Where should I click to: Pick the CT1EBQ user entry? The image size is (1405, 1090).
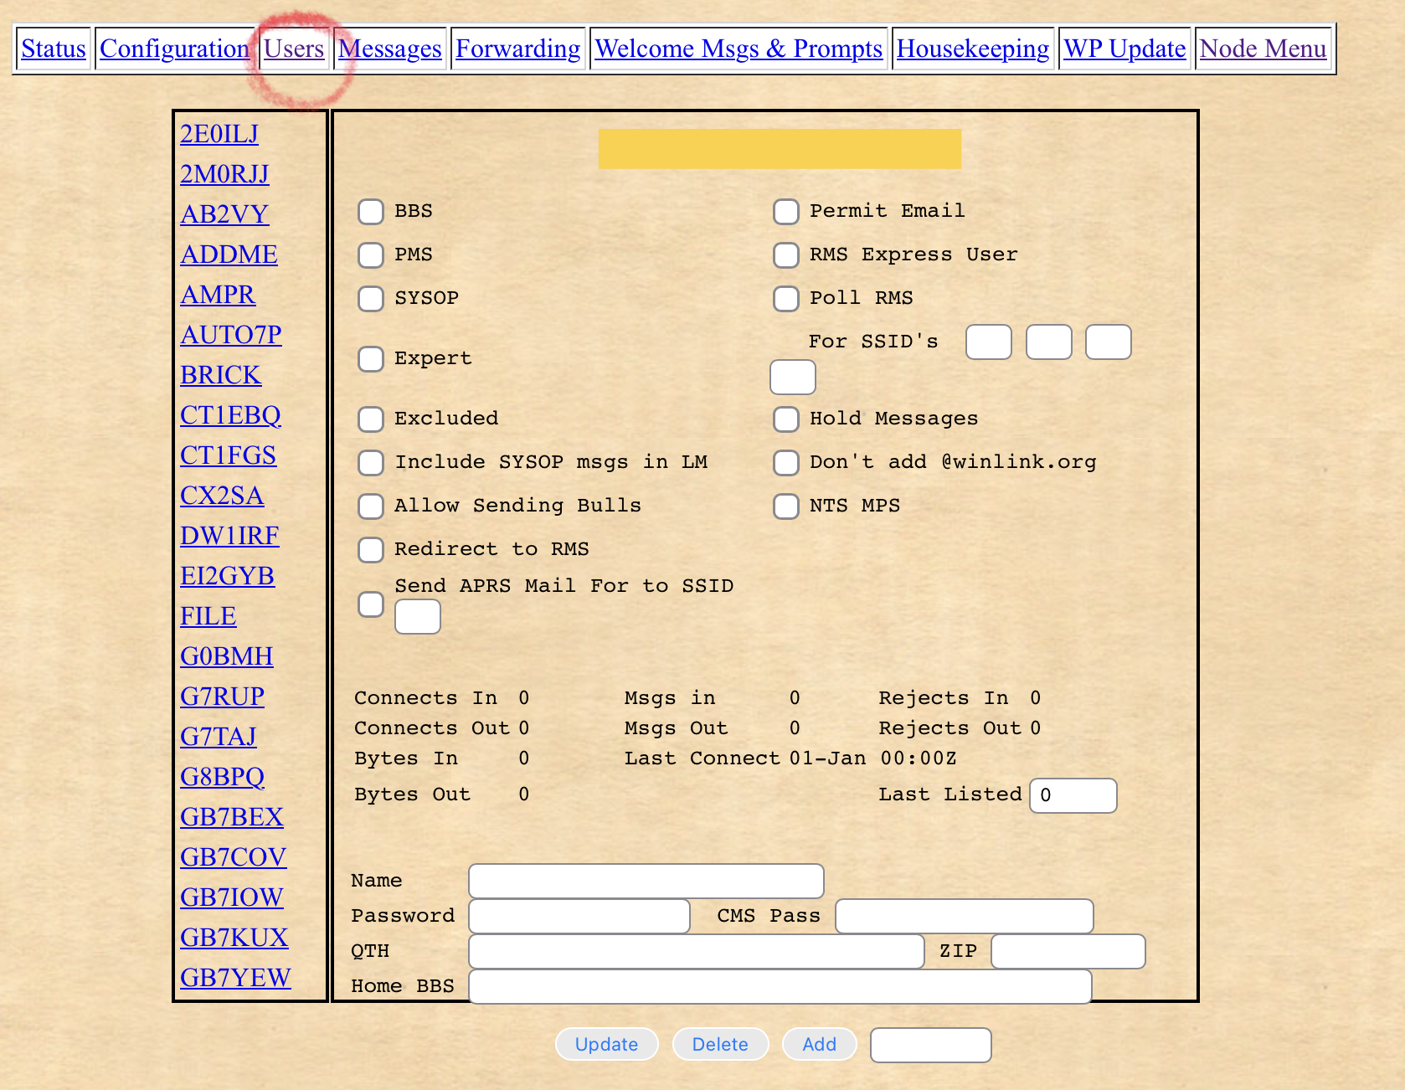pyautogui.click(x=230, y=415)
